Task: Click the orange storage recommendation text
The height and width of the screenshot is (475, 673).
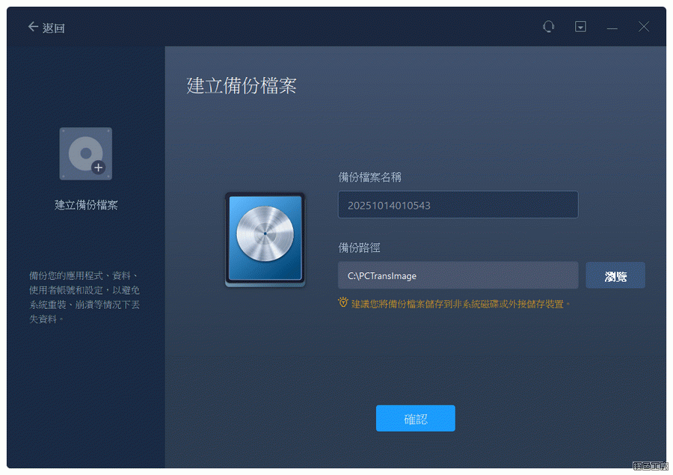Action: click(461, 304)
